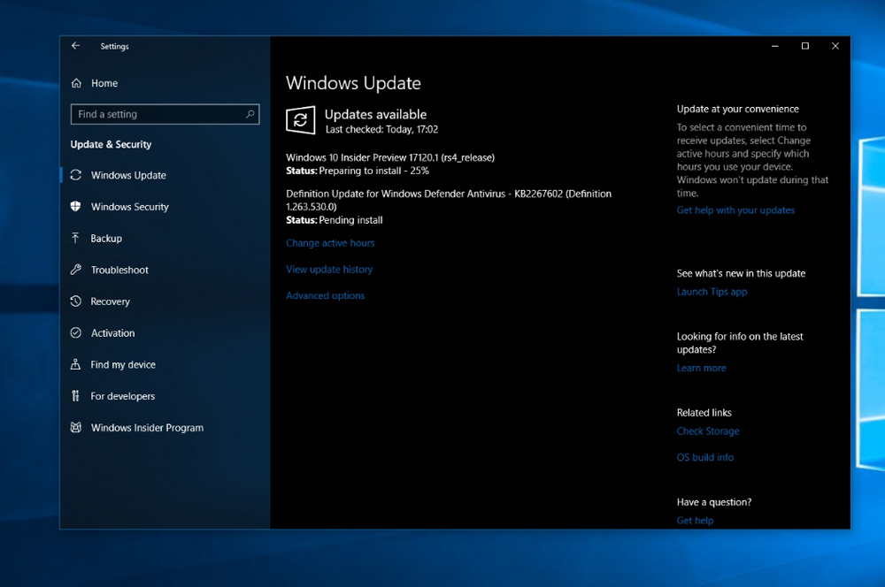This screenshot has width=885, height=587.
Task: Click the Windows Security shield icon
Action: pos(75,206)
